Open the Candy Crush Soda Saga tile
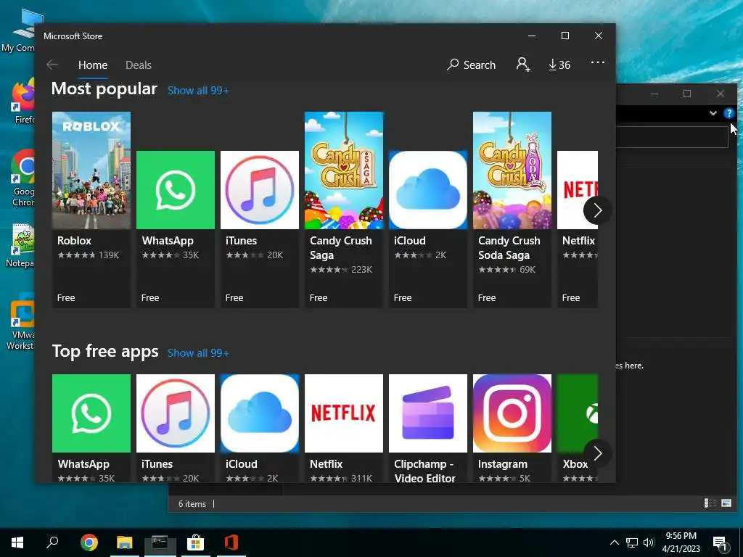 (512, 210)
